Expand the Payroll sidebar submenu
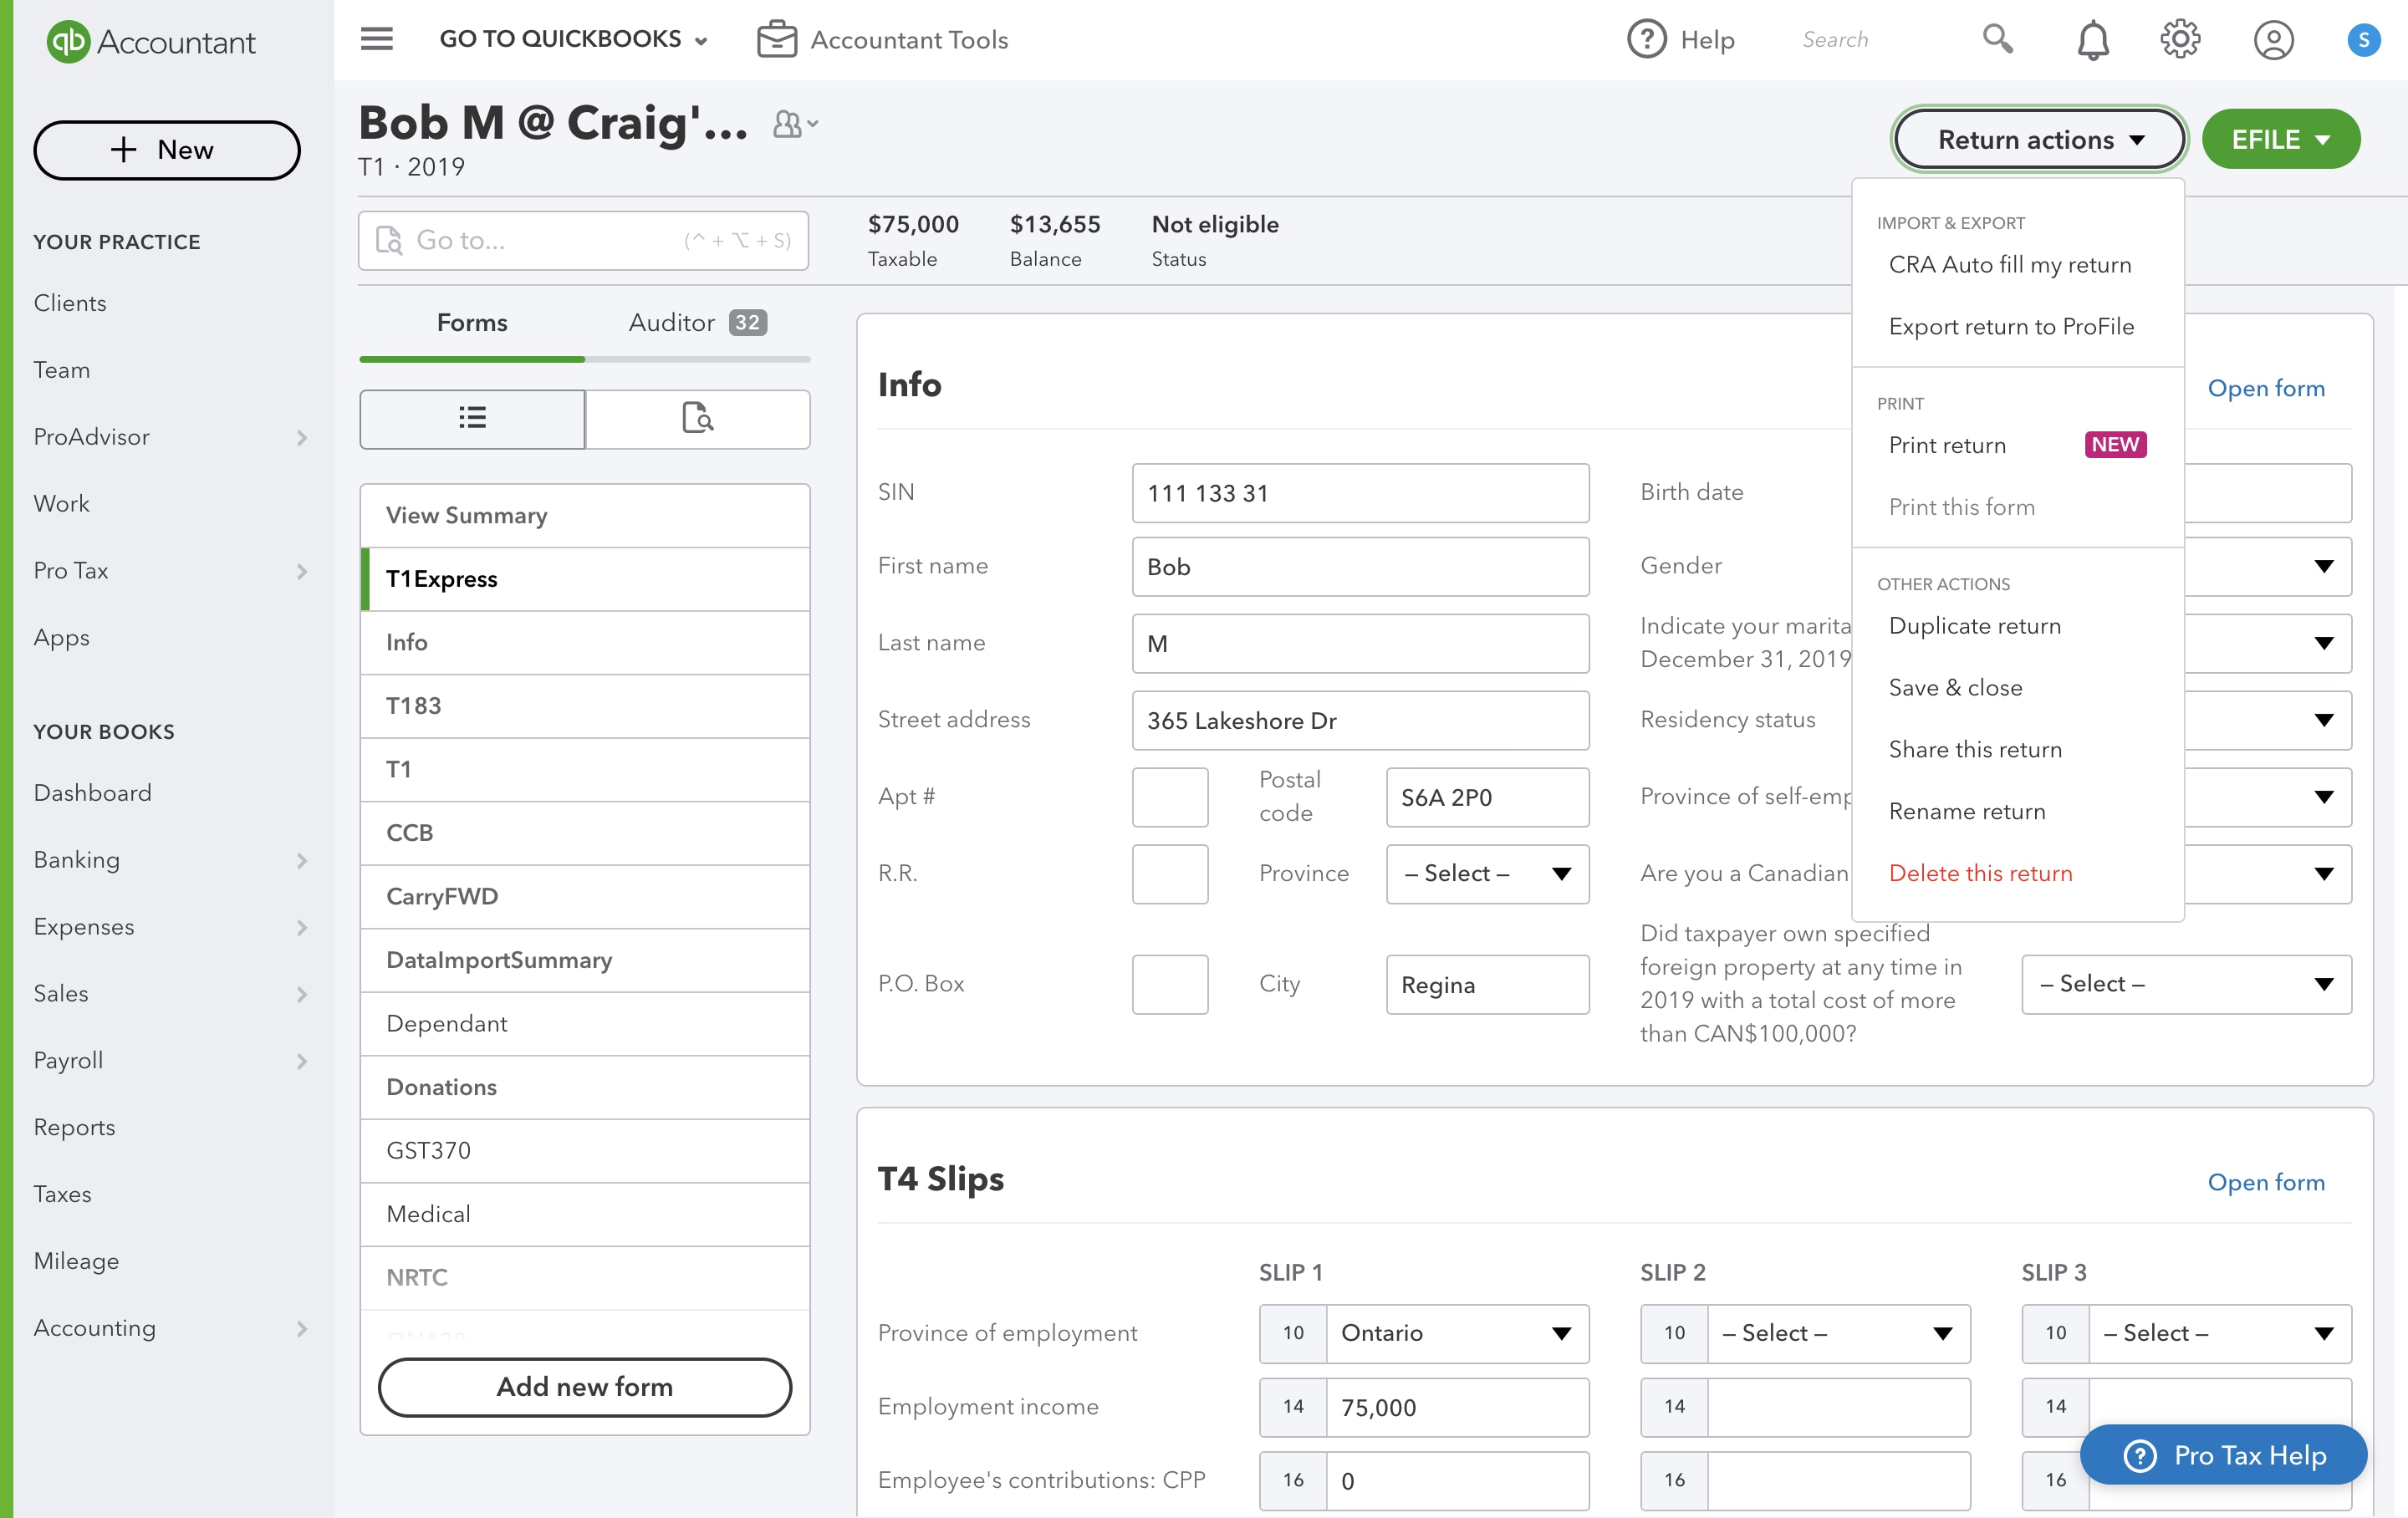Screen dimensions: 2408x1518 pyautogui.click(x=301, y=1061)
